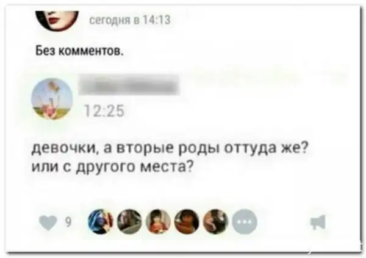Open the fourth liker's avatar
The height and width of the screenshot is (258, 366).
click(x=187, y=222)
